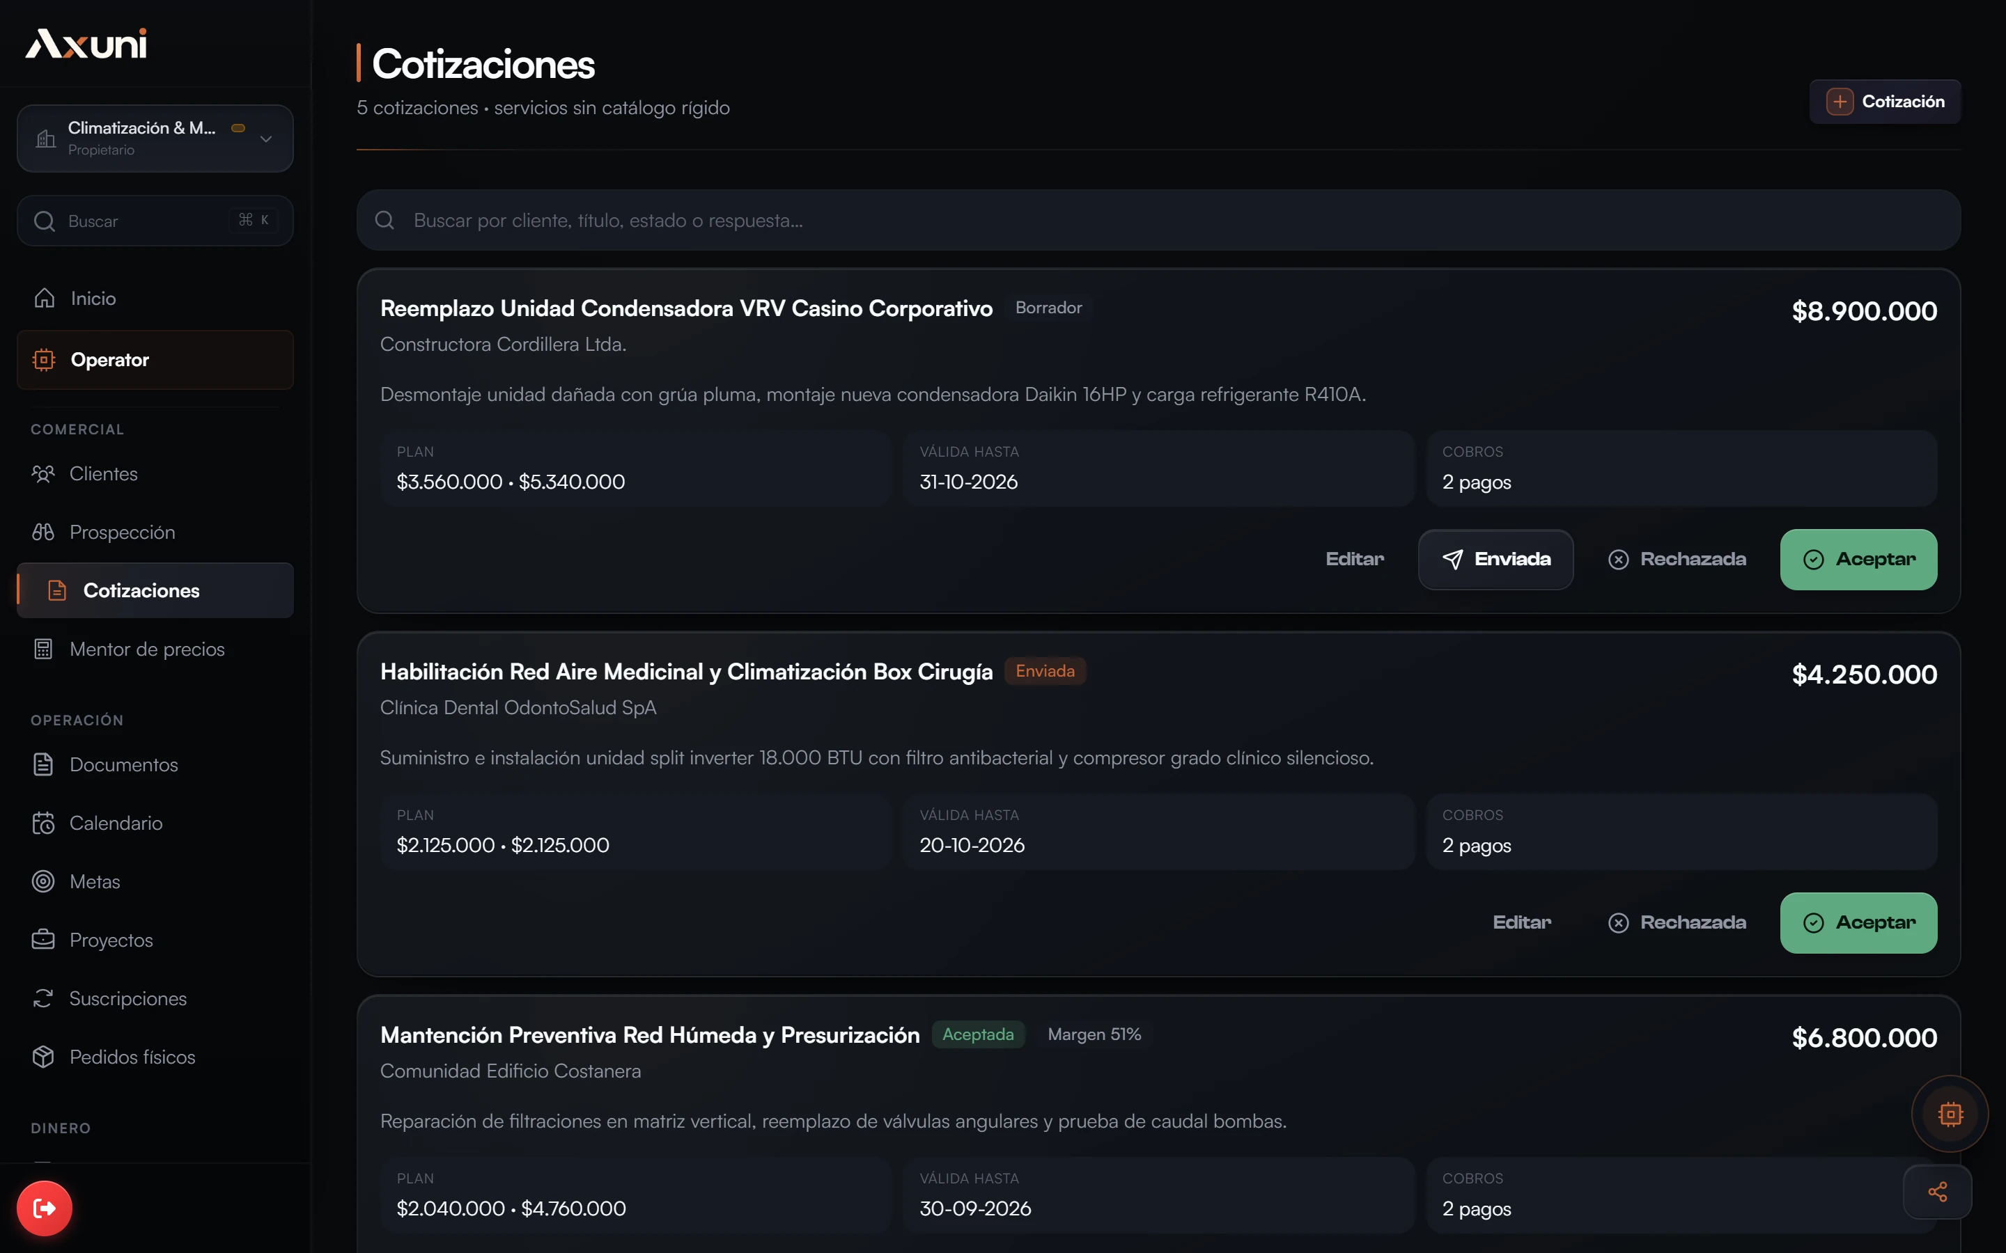Click the red logout button
This screenshot has width=2006, height=1253.
coord(45,1208)
